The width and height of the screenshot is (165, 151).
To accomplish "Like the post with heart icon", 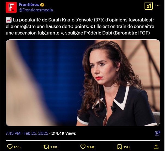I will click(83, 147).
